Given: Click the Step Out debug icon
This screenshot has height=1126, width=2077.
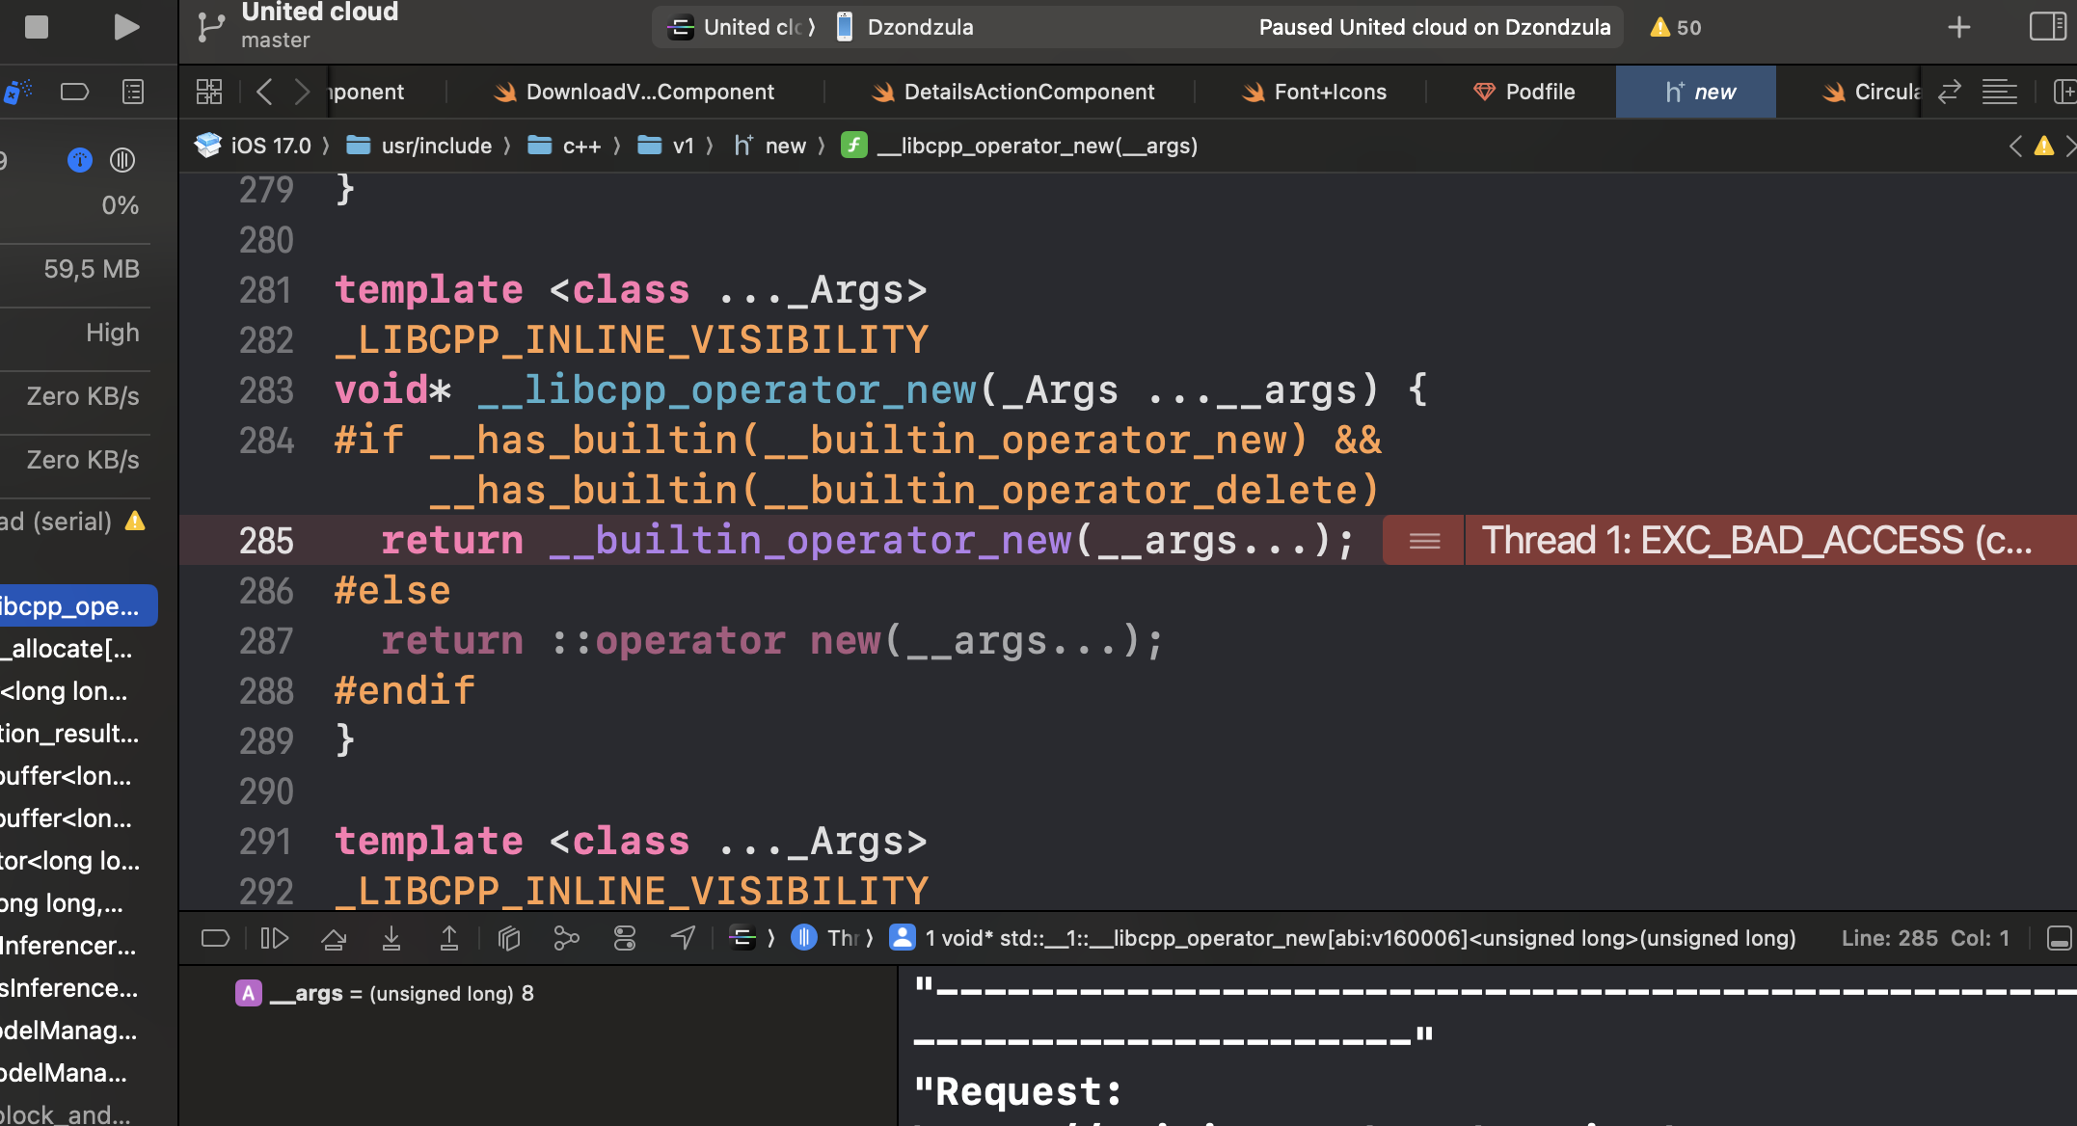Looking at the screenshot, I should [x=449, y=938].
